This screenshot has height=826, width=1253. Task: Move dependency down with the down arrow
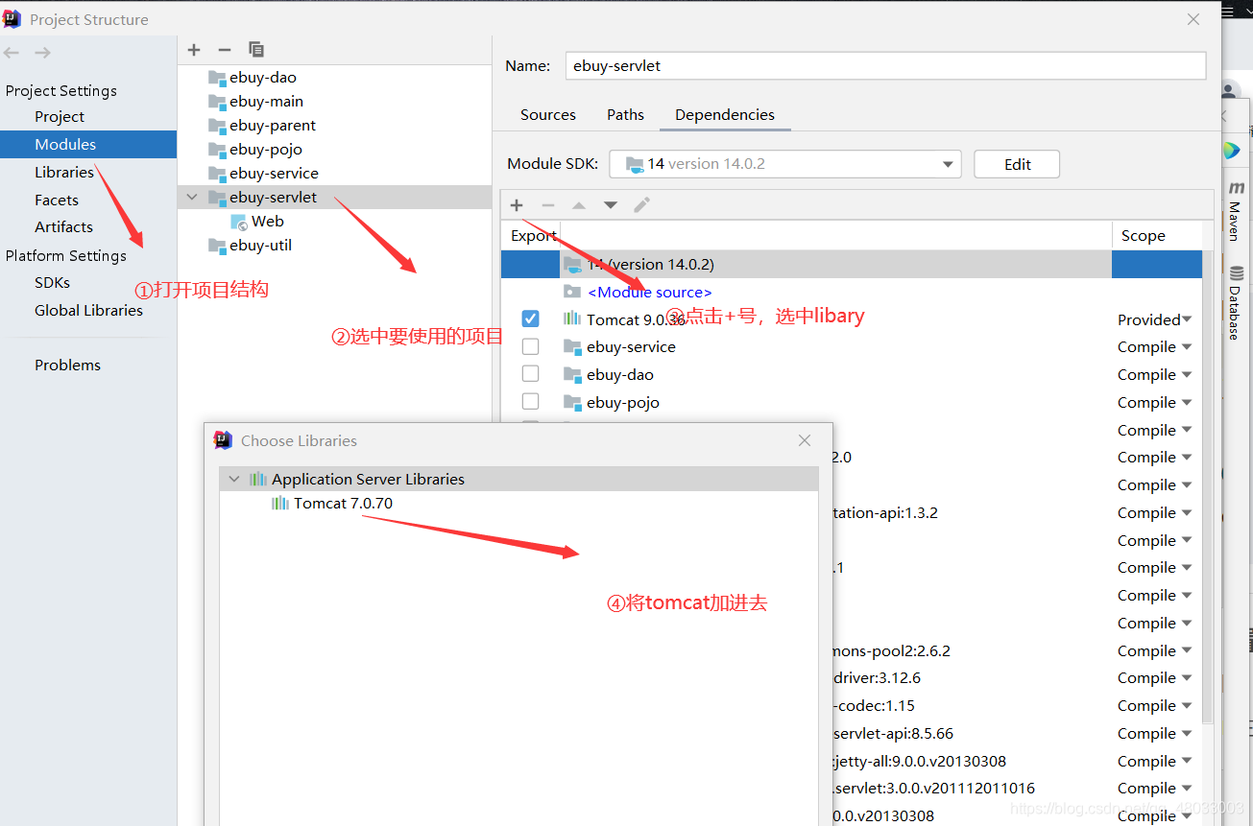click(x=611, y=205)
